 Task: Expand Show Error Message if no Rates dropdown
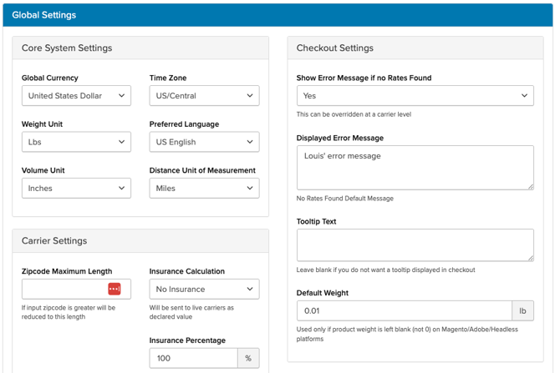click(x=415, y=96)
